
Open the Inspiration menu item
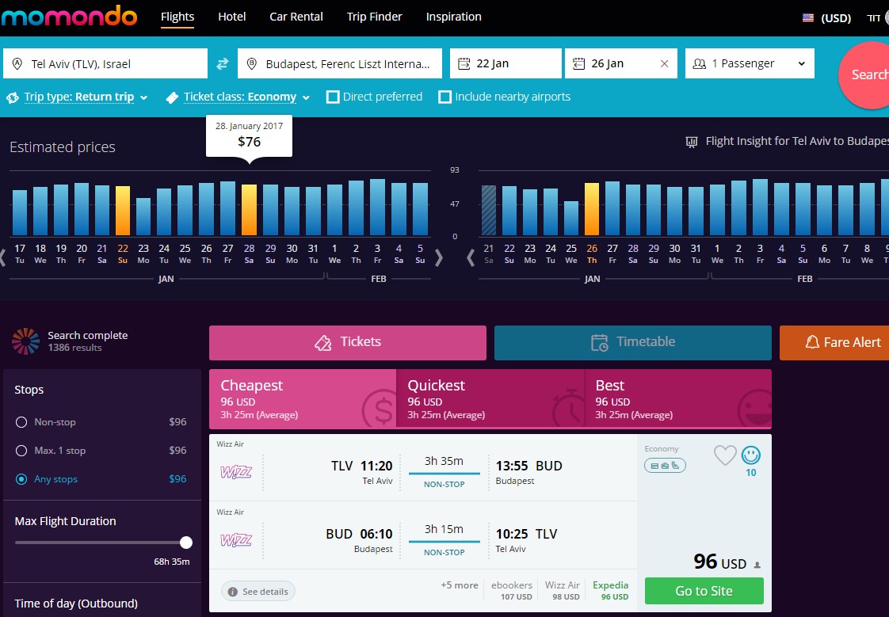[x=453, y=17]
